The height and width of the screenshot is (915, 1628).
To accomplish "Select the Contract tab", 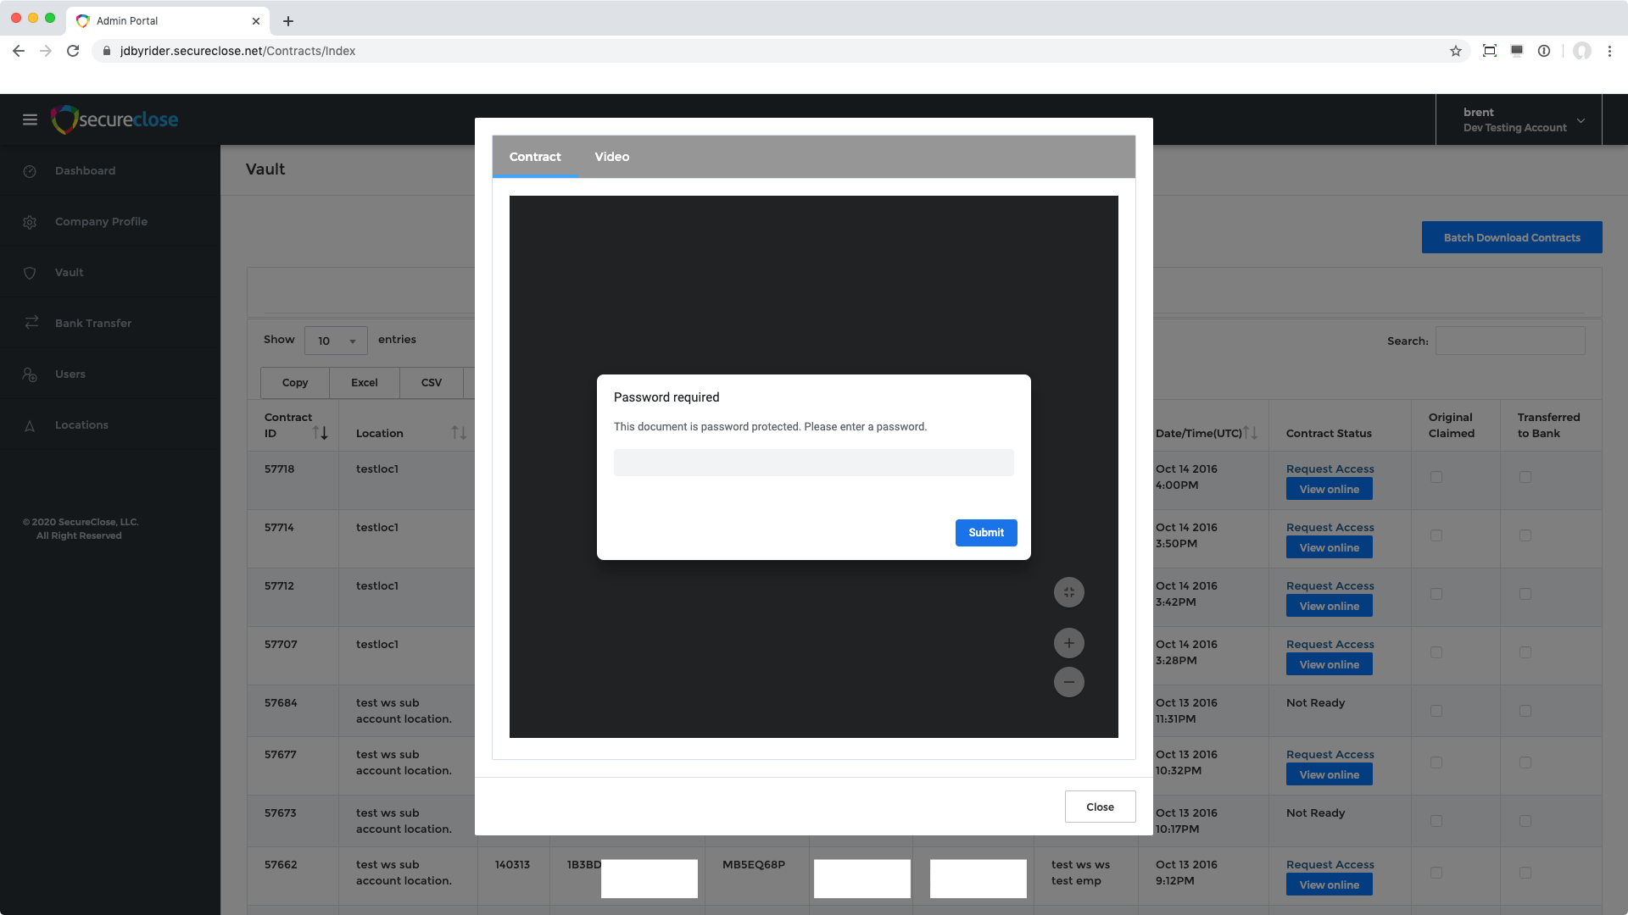I will pyautogui.click(x=535, y=157).
